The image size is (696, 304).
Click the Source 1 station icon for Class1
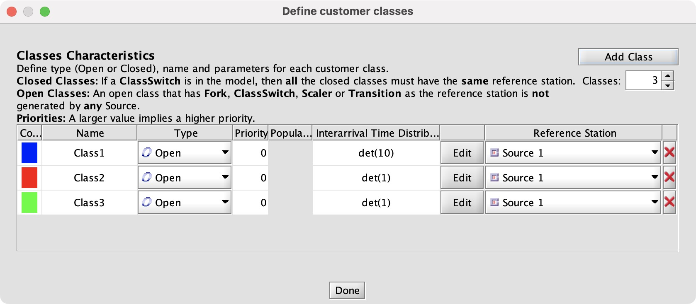pos(494,153)
